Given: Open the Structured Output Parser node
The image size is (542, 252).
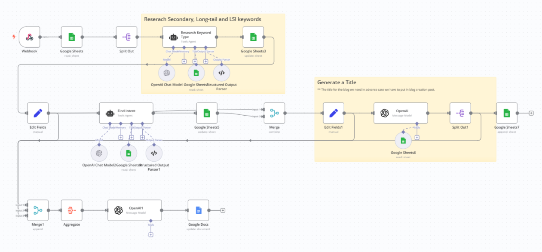Looking at the screenshot, I should pos(221,73).
